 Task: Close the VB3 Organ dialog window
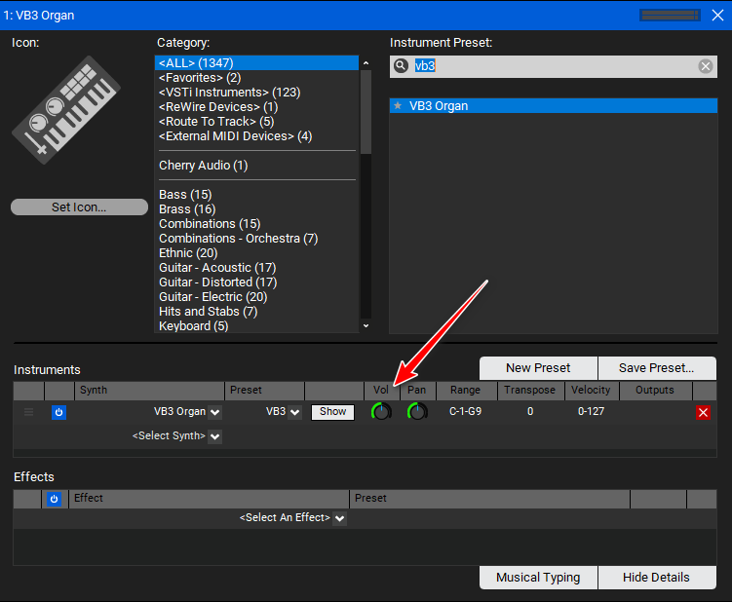point(717,16)
